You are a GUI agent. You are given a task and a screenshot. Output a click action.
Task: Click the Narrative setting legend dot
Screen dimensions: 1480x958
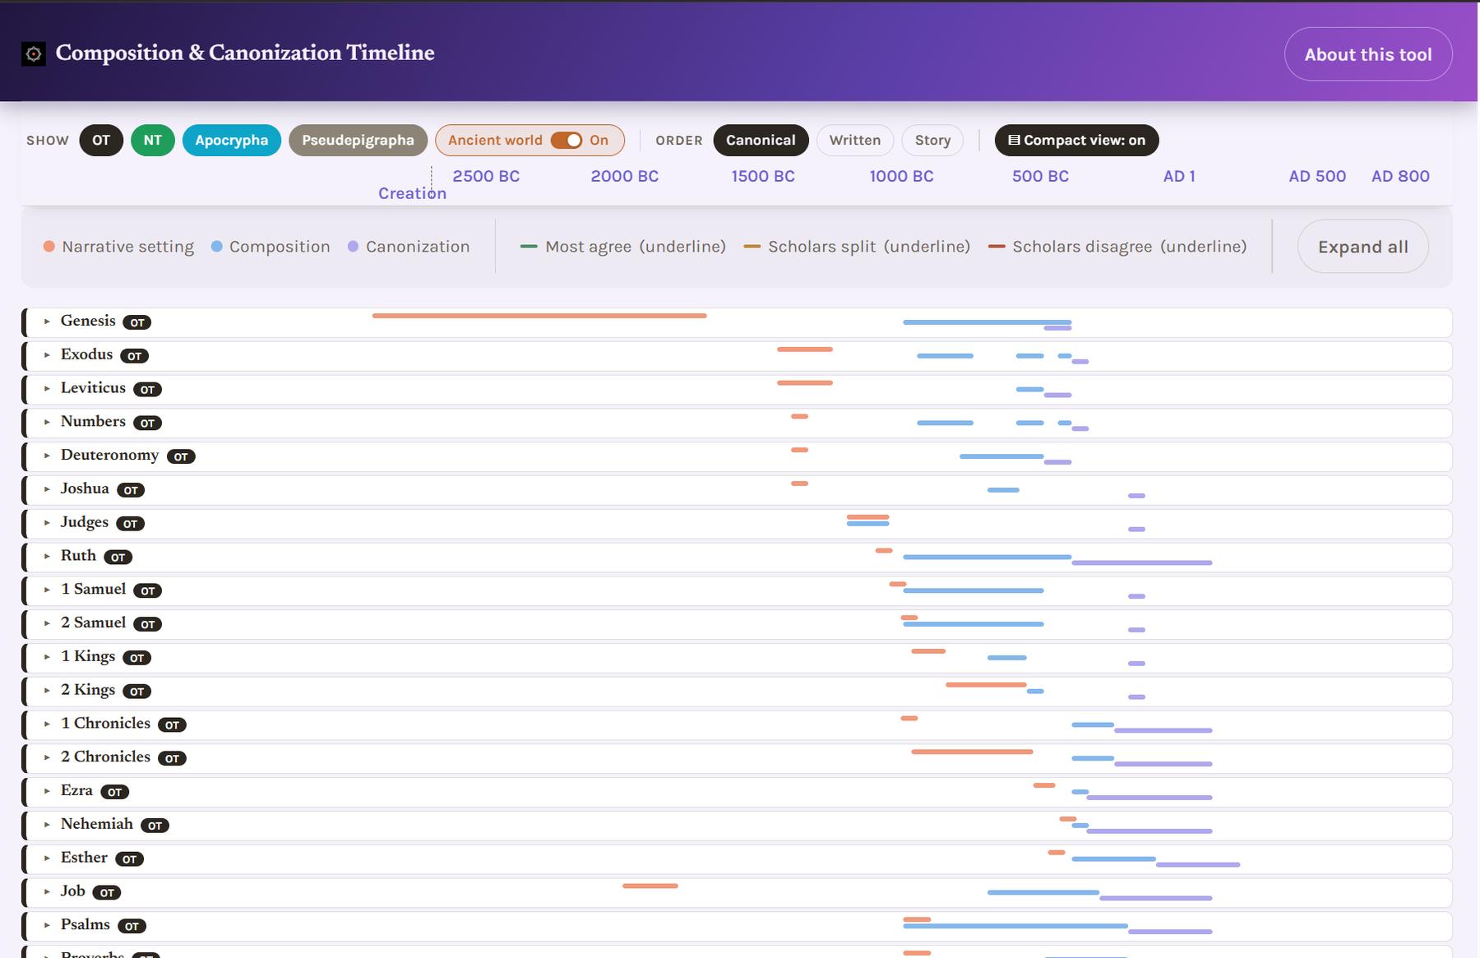(x=49, y=247)
